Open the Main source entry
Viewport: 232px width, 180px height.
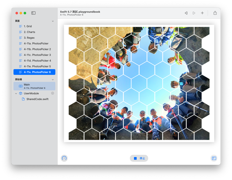(34, 86)
